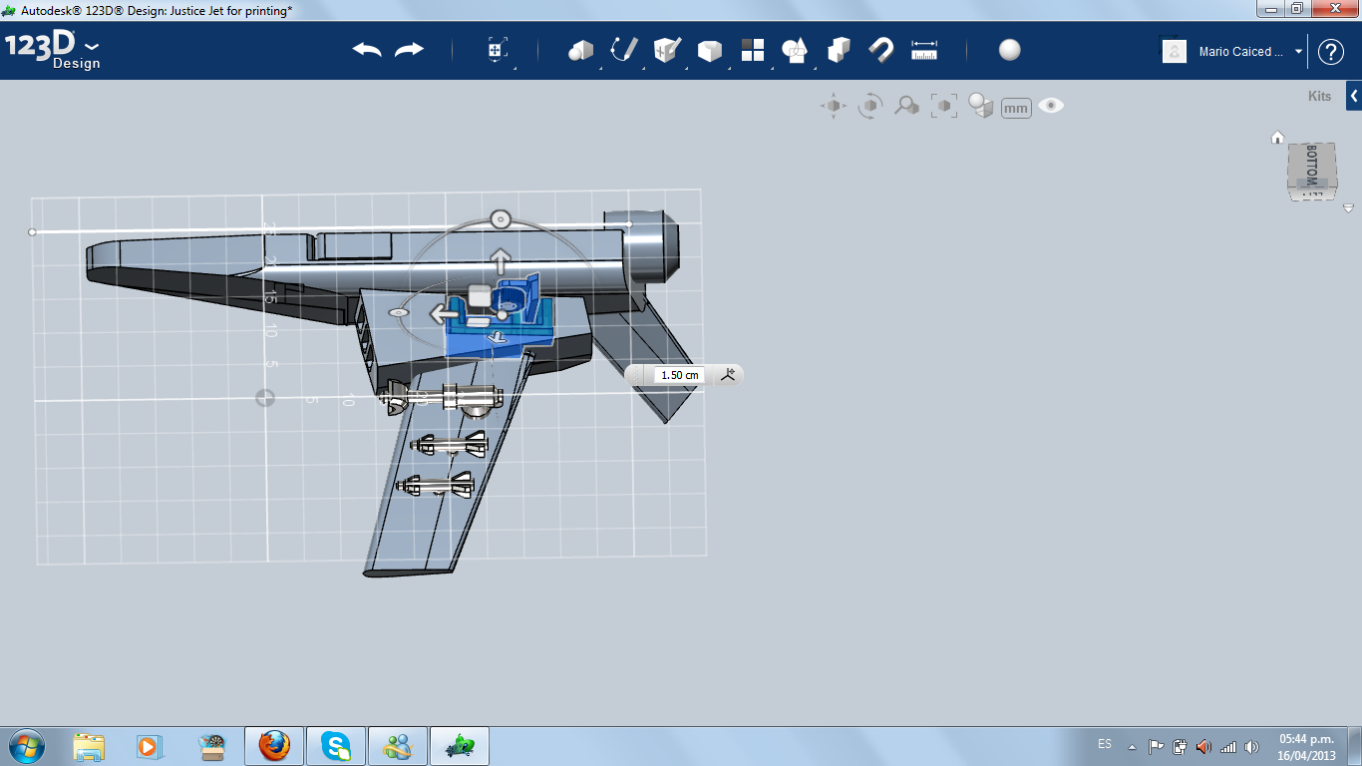Expand the Kits side panel
Viewport: 1362px width, 766px height.
coord(1354,96)
